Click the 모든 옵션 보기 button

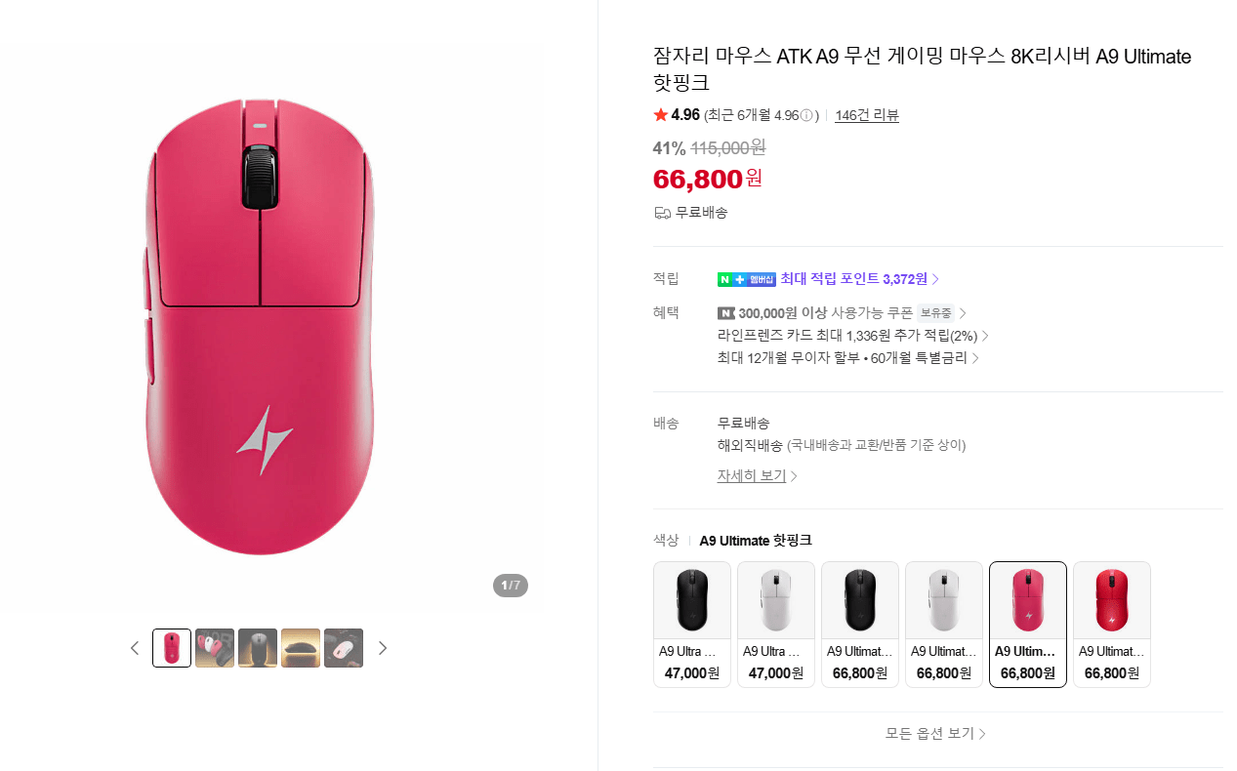(x=934, y=733)
